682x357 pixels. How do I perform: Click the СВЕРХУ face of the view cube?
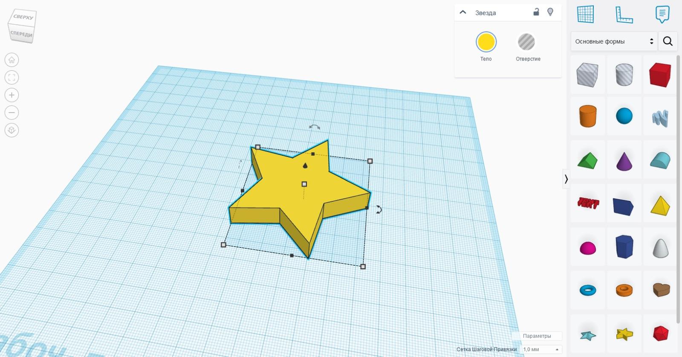pyautogui.click(x=23, y=17)
